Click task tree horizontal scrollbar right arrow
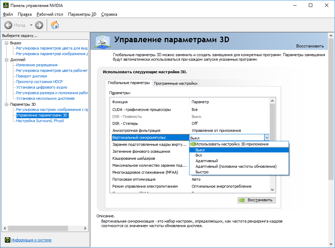 [85, 228]
